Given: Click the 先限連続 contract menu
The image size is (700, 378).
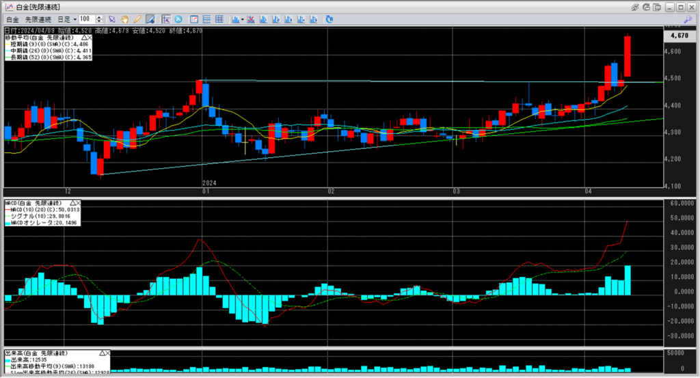Looking at the screenshot, I should pyautogui.click(x=37, y=19).
